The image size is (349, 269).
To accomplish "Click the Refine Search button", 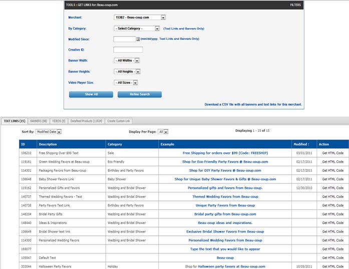I will (x=140, y=94).
